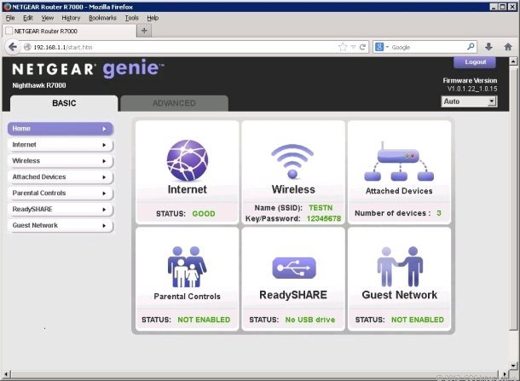
Task: Click the site identity globe in address bar
Action: coord(27,47)
